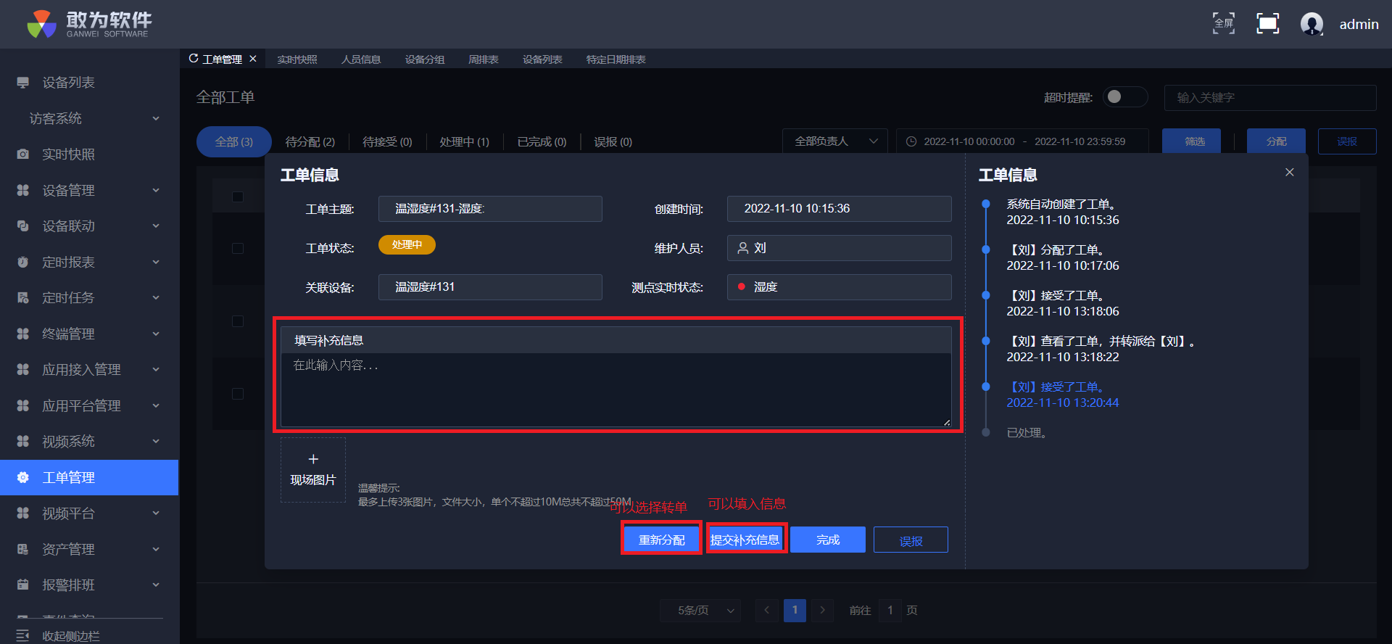Select the 待分配 (2) filter tab
The height and width of the screenshot is (644, 1392).
tap(310, 142)
